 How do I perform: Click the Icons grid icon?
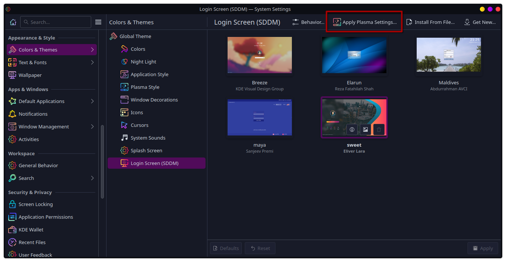pos(124,112)
